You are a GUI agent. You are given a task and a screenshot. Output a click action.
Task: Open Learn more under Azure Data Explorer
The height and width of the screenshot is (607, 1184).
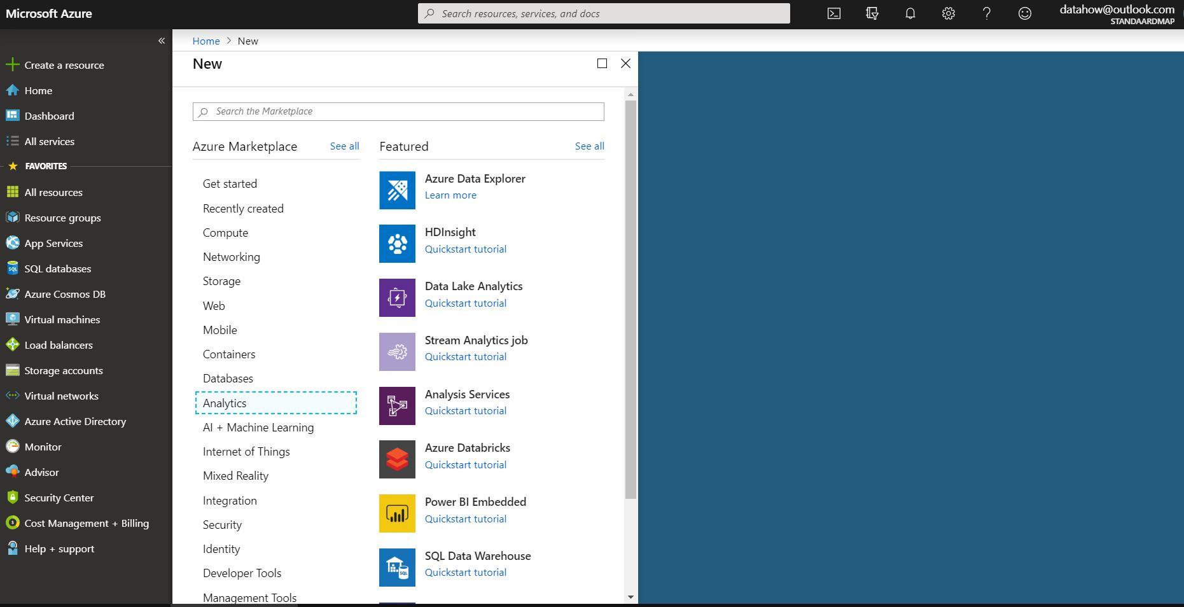450,195
